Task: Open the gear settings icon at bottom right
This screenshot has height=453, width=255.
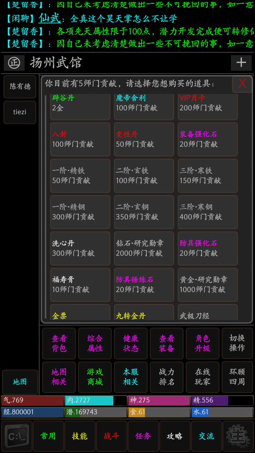Action: [238, 436]
